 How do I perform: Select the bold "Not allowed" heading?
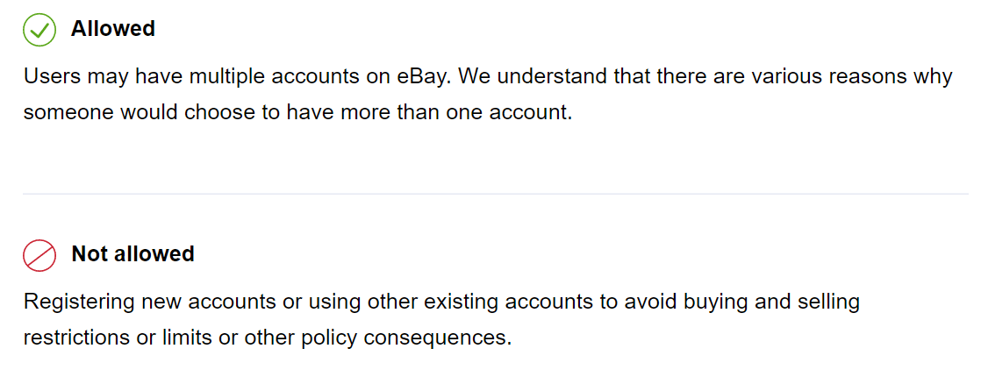[x=133, y=254]
